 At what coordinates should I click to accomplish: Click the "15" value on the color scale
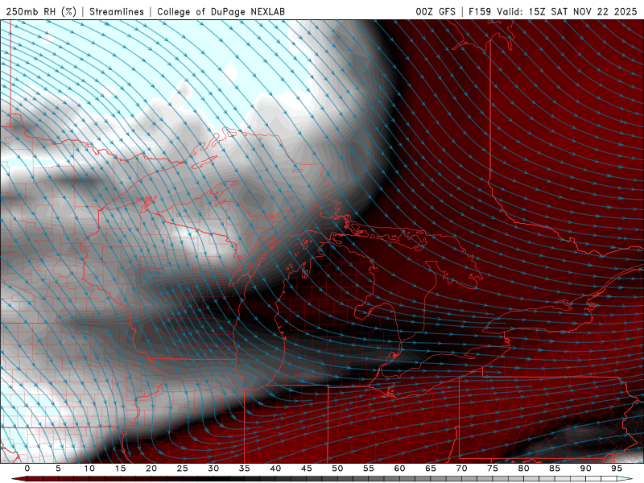[120, 469]
